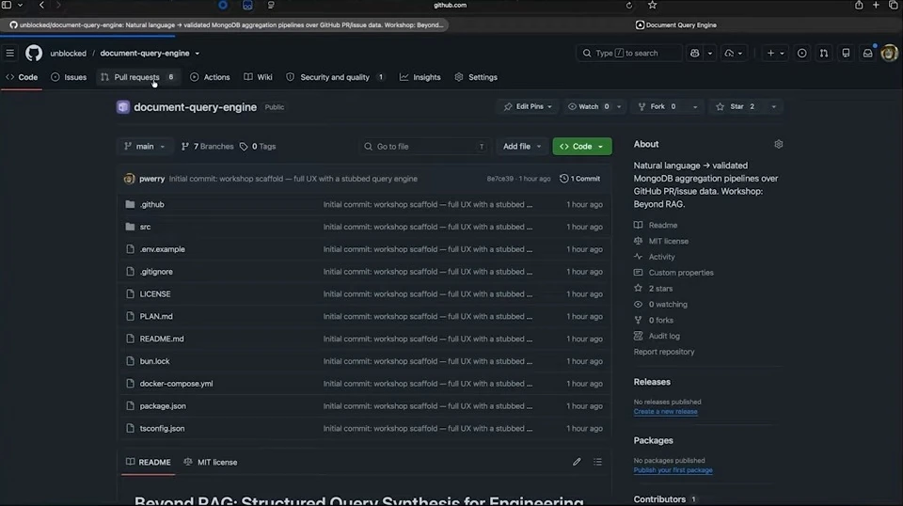The height and width of the screenshot is (506, 903).
Task: Open the Insights tab
Action: 420,77
